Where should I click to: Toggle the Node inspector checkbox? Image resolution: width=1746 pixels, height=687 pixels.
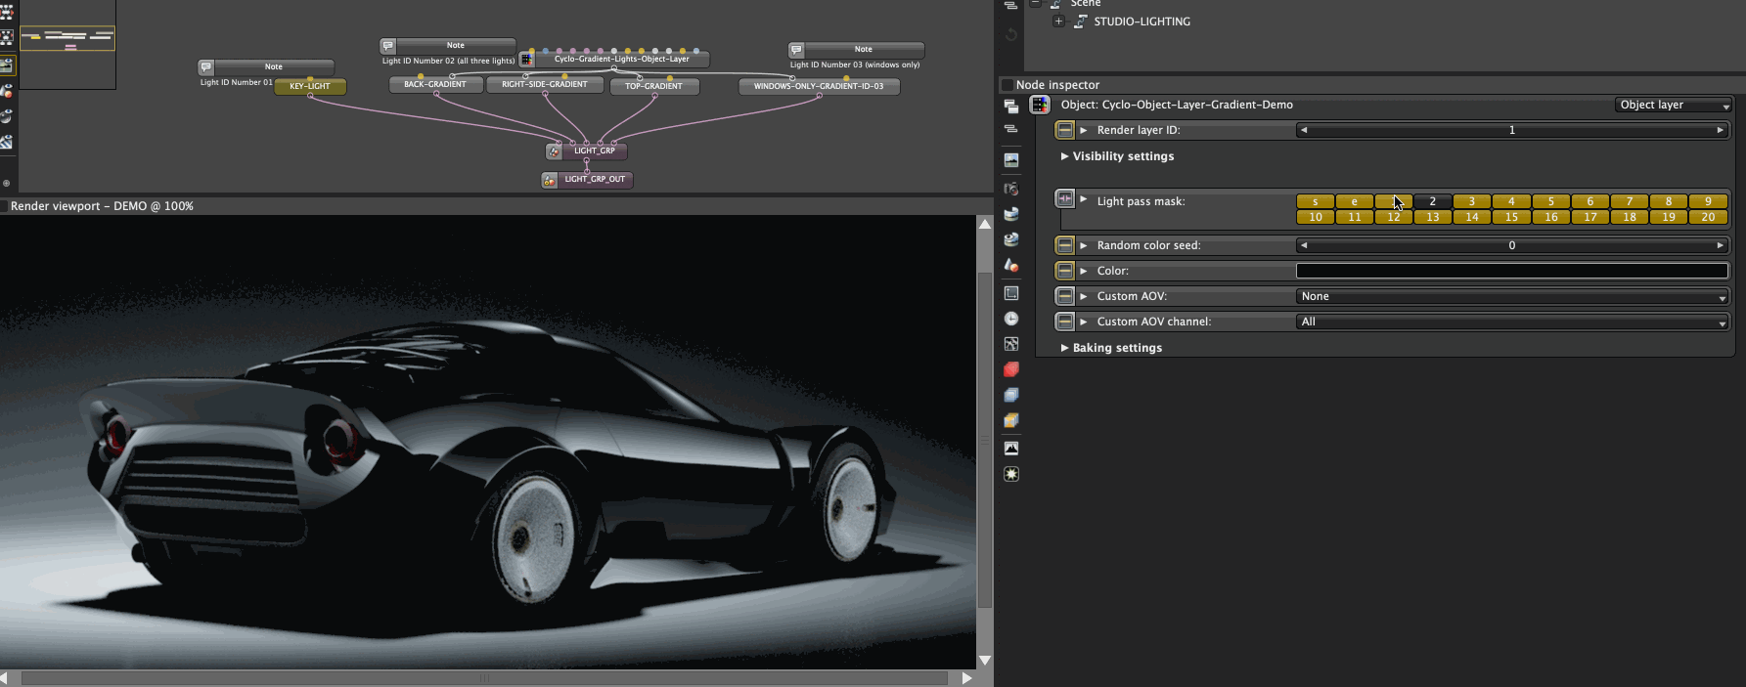[x=1007, y=85]
